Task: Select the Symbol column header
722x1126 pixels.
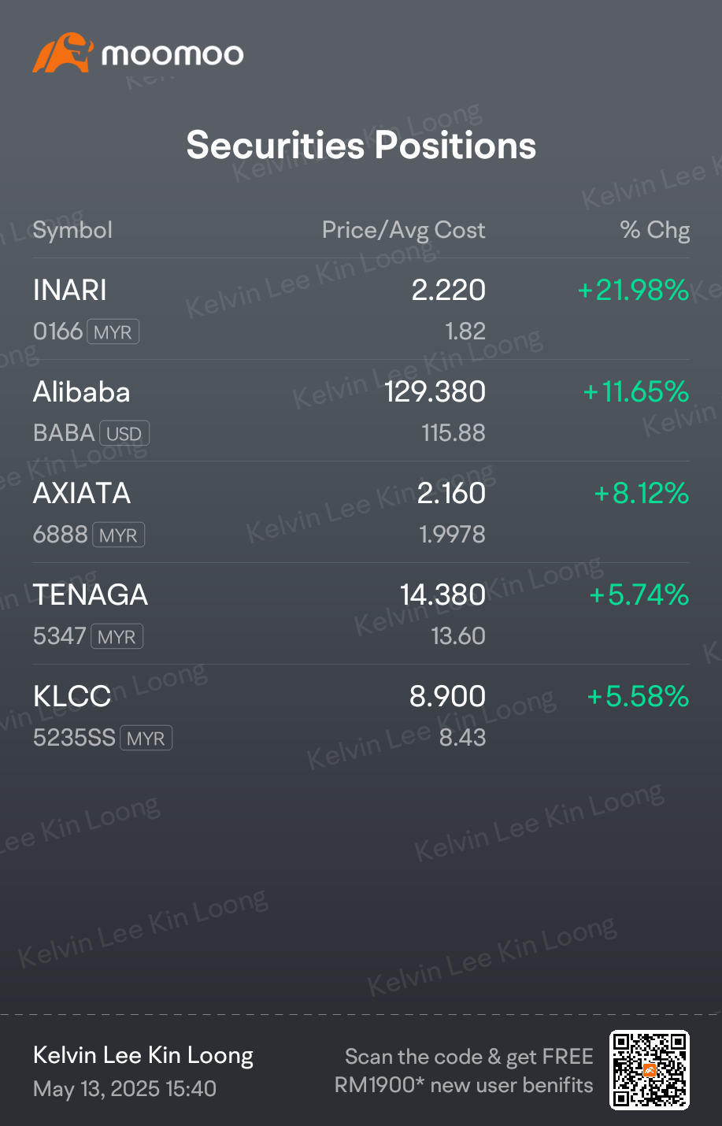Action: coord(72,230)
